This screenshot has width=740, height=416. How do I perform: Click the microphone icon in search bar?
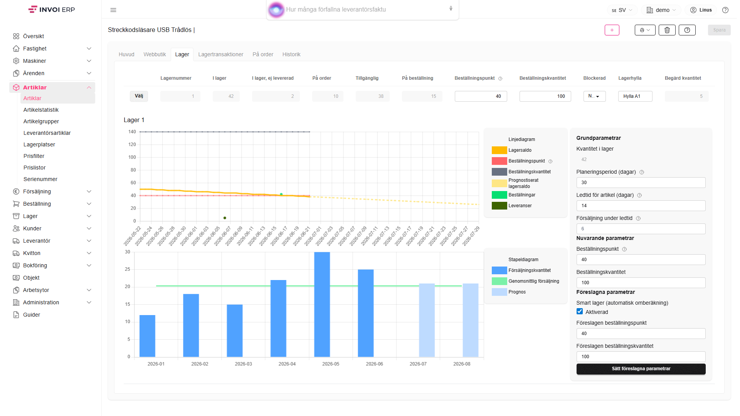pos(451,8)
